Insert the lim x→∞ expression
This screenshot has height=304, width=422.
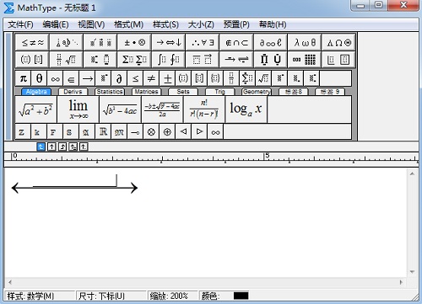(78, 109)
